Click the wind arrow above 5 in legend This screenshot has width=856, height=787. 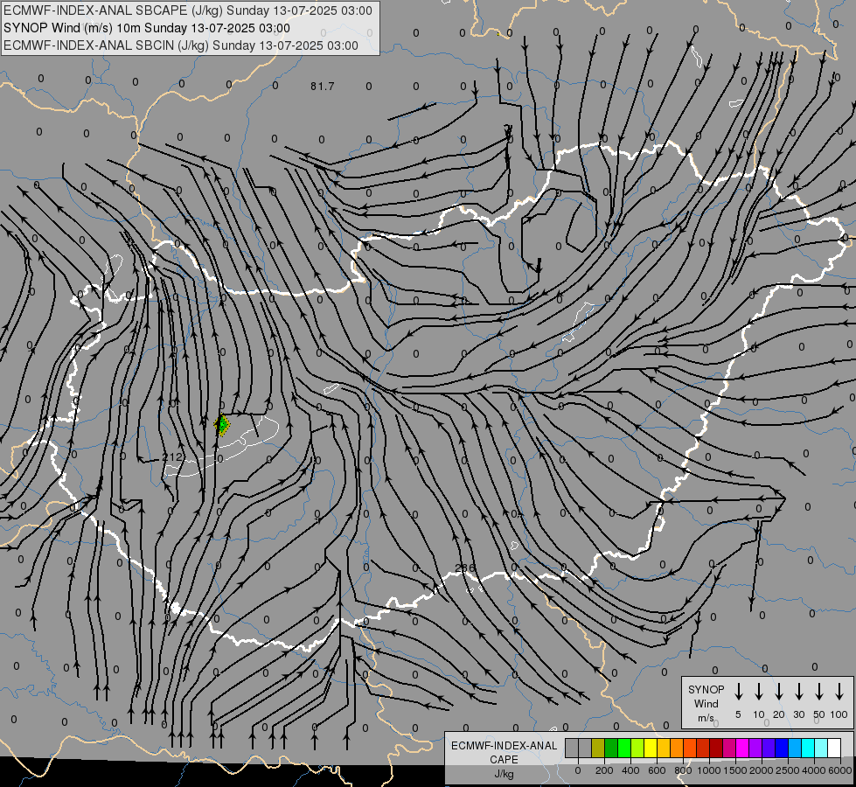click(x=738, y=692)
